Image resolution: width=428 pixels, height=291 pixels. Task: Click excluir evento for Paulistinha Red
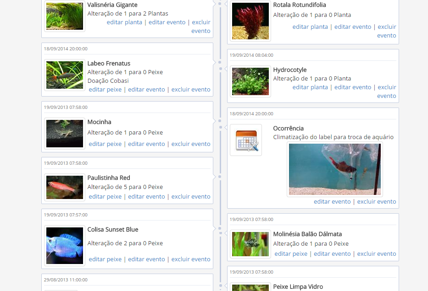click(191, 197)
